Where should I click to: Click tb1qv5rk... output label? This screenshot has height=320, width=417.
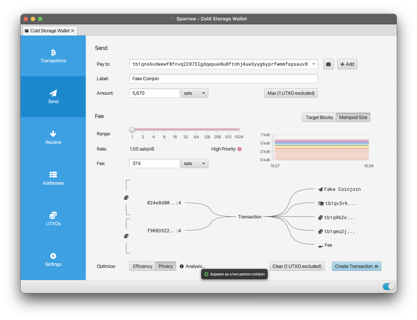pyautogui.click(x=340, y=204)
